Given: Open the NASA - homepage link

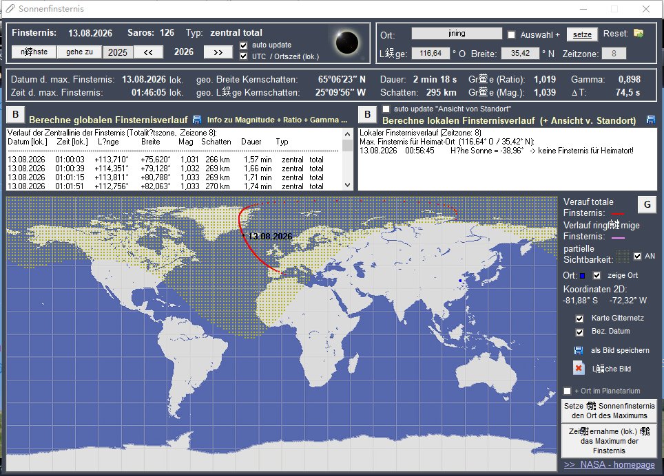Looking at the screenshot, I should pyautogui.click(x=610, y=464).
